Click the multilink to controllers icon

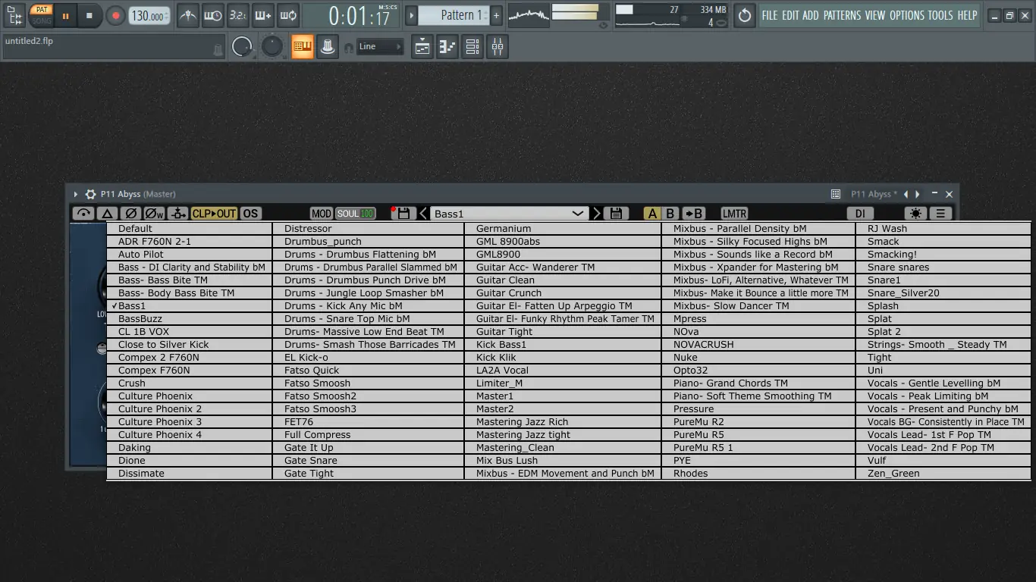328,47
